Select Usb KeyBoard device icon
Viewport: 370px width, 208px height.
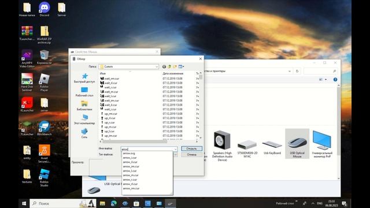pyautogui.click(x=272, y=147)
